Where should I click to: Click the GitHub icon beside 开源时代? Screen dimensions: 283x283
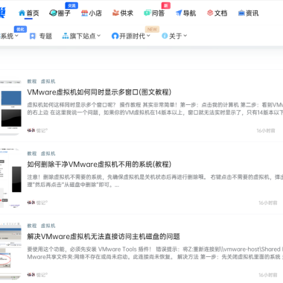point(115,36)
